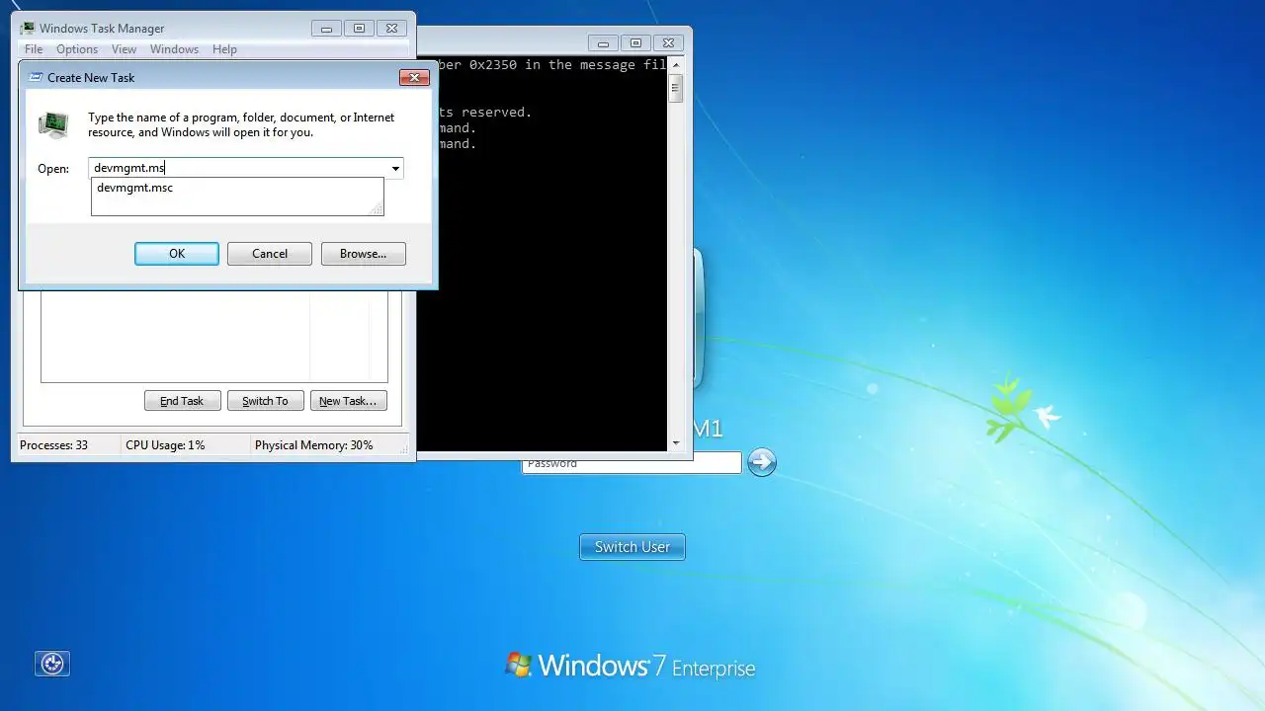
Task: Click the Create New Task title icon
Action: [x=36, y=77]
